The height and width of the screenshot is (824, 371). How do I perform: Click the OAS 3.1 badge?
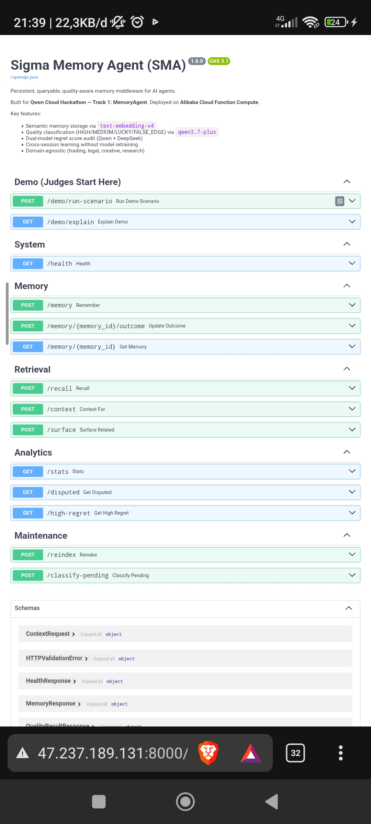(x=219, y=61)
